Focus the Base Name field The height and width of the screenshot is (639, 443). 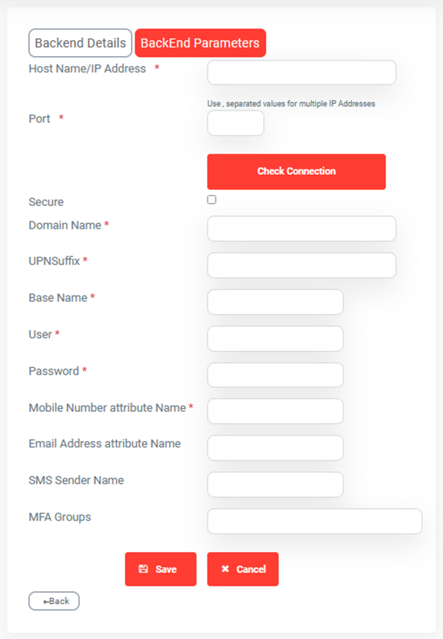point(276,302)
